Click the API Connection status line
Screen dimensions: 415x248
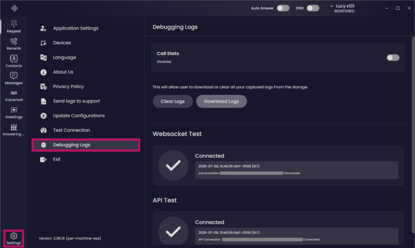click(259, 240)
